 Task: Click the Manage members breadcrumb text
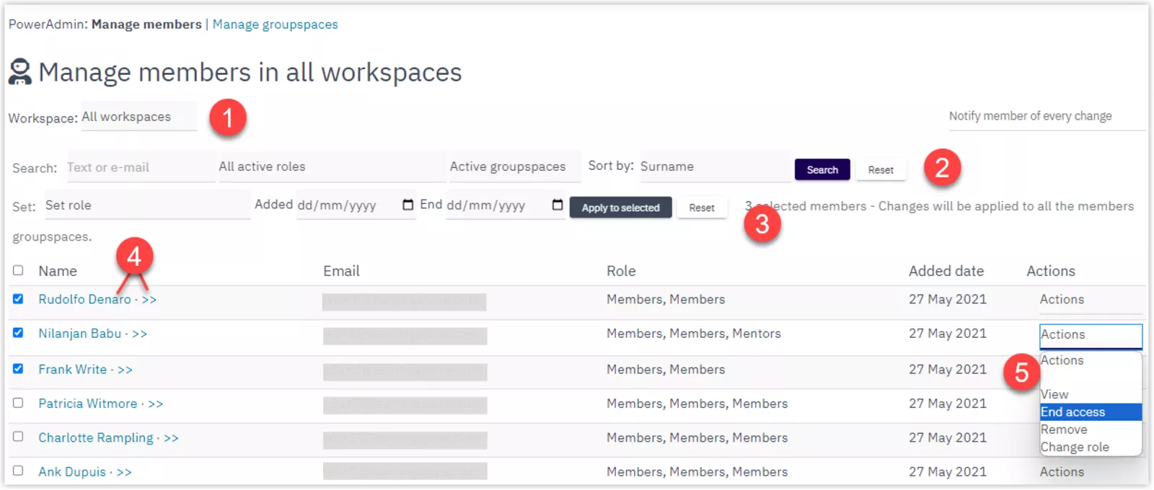pos(146,24)
